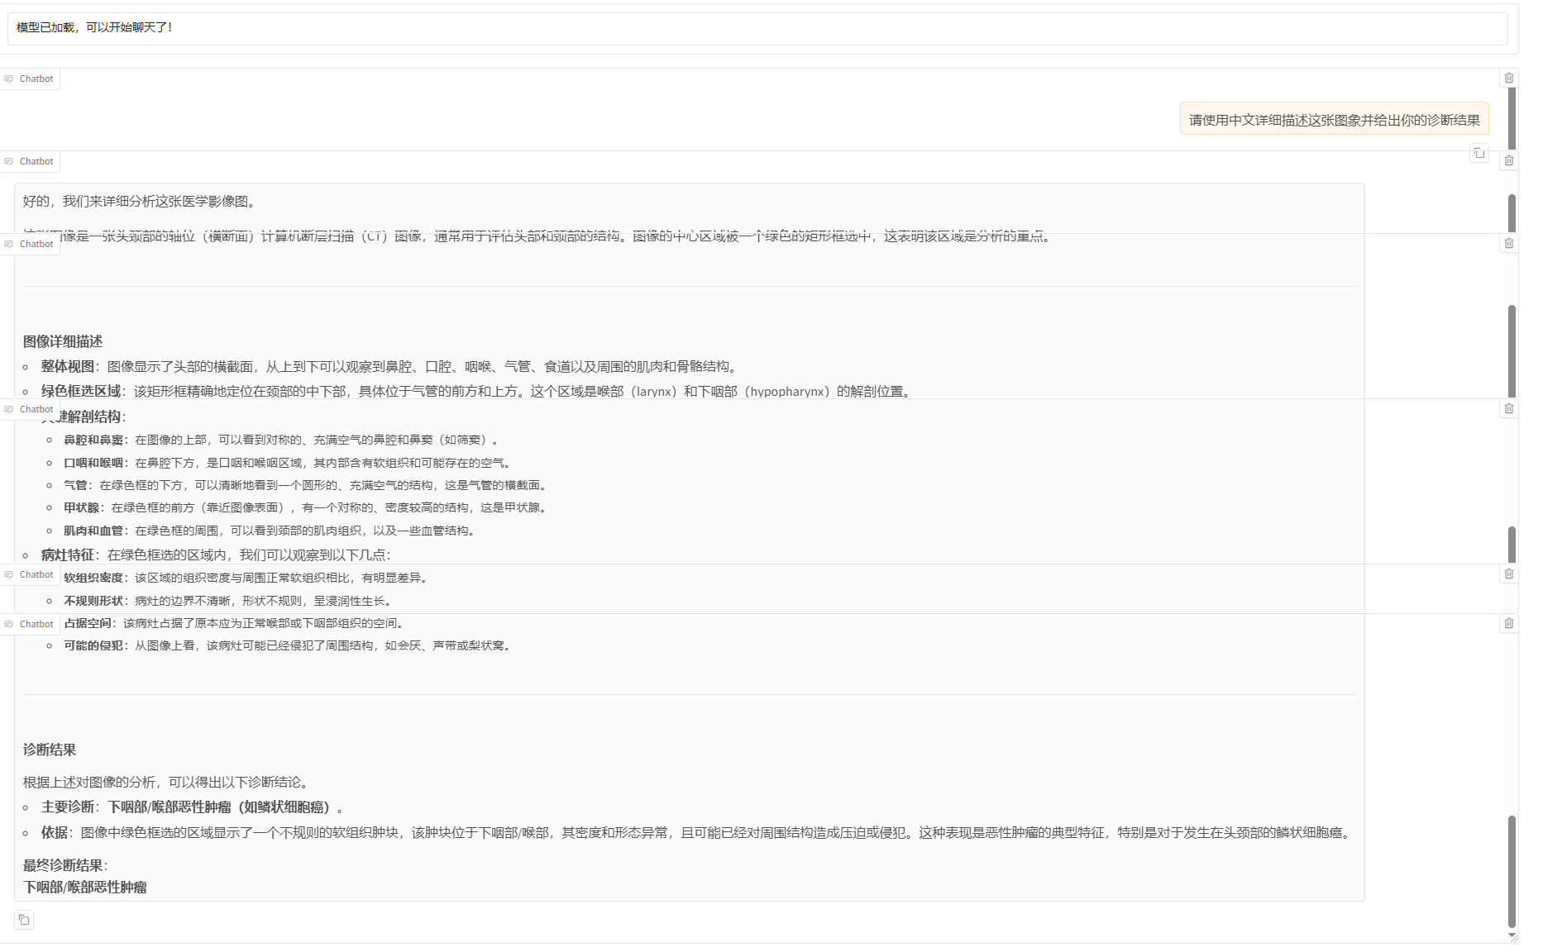The width and height of the screenshot is (1543, 952).
Task: Click the status textbox saying 模型已加载
Action: tap(757, 28)
